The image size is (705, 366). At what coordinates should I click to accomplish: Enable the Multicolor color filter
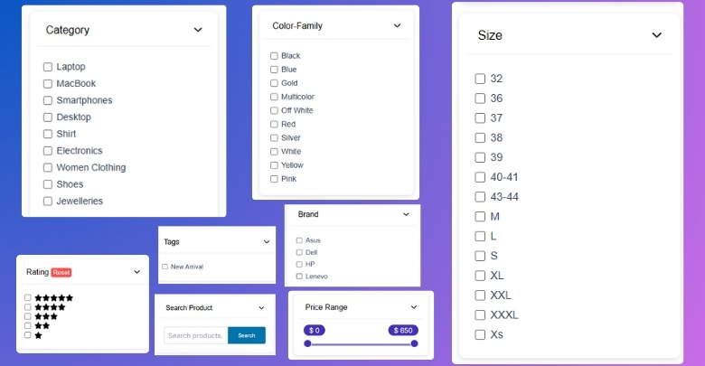pyautogui.click(x=274, y=97)
